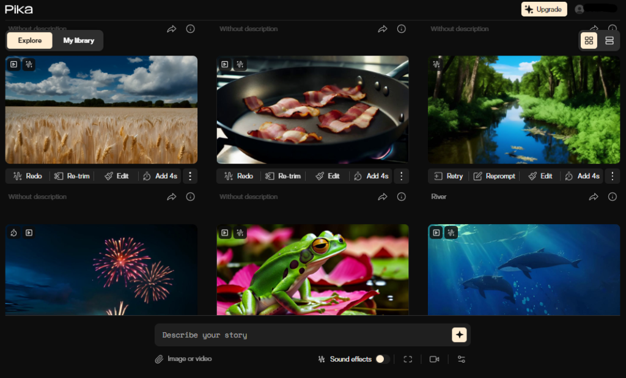Open the My library tab

(x=79, y=40)
